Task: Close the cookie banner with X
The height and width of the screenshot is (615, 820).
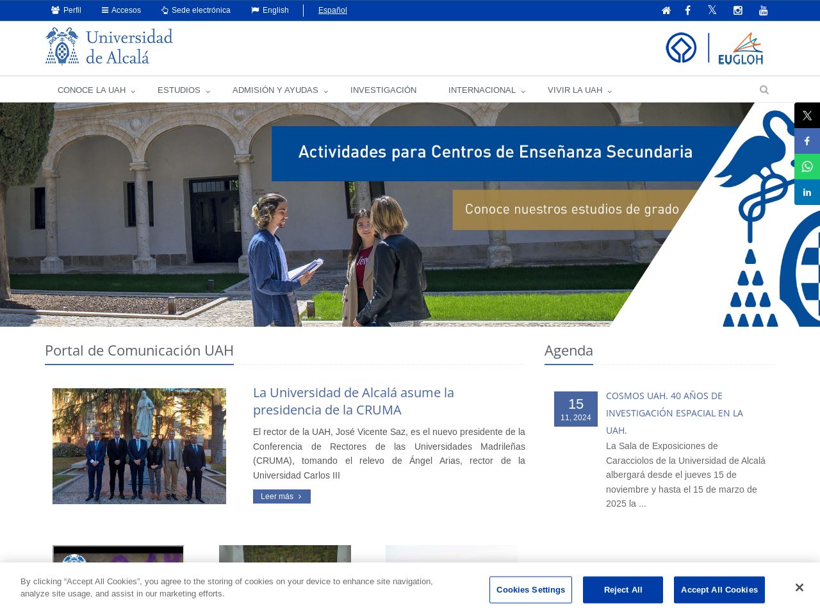Action: [799, 587]
